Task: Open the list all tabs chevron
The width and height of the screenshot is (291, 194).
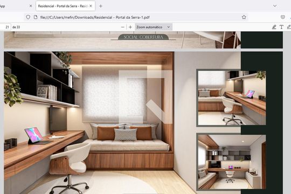Action: pyautogui.click(x=275, y=6)
